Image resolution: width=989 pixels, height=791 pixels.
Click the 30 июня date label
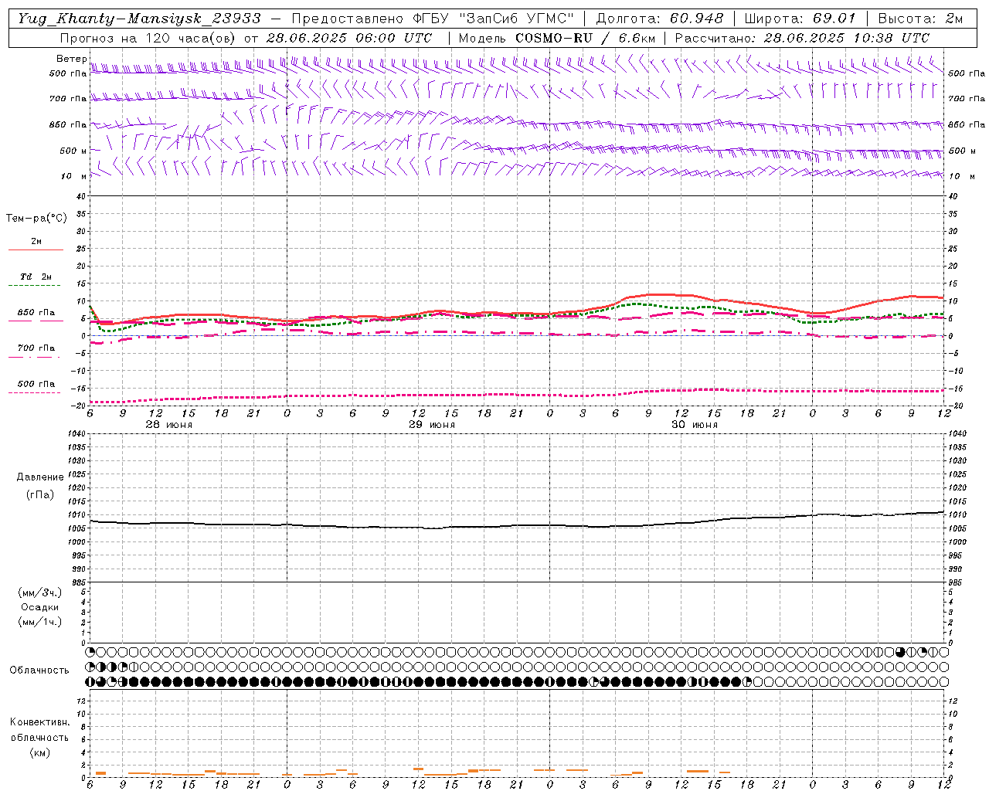[695, 425]
